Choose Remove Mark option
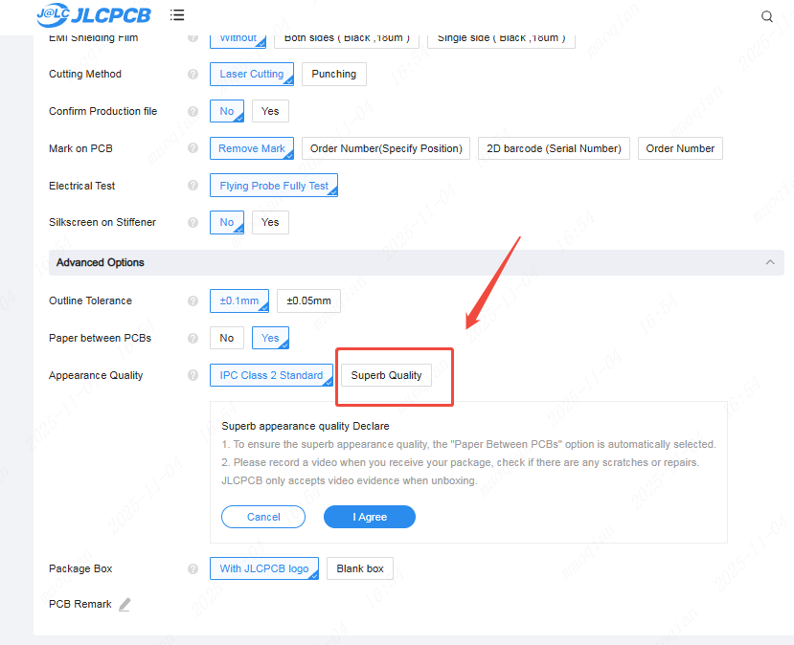Viewport: 794px width, 645px height. pos(252,148)
